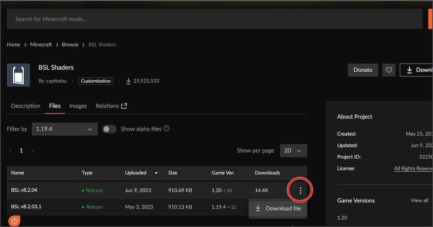Click the Type column header

(87, 173)
